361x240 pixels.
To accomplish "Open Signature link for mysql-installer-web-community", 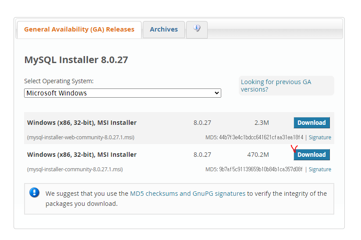I will click(320, 138).
